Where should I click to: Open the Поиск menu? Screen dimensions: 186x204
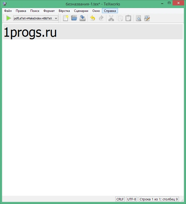(x=35, y=11)
